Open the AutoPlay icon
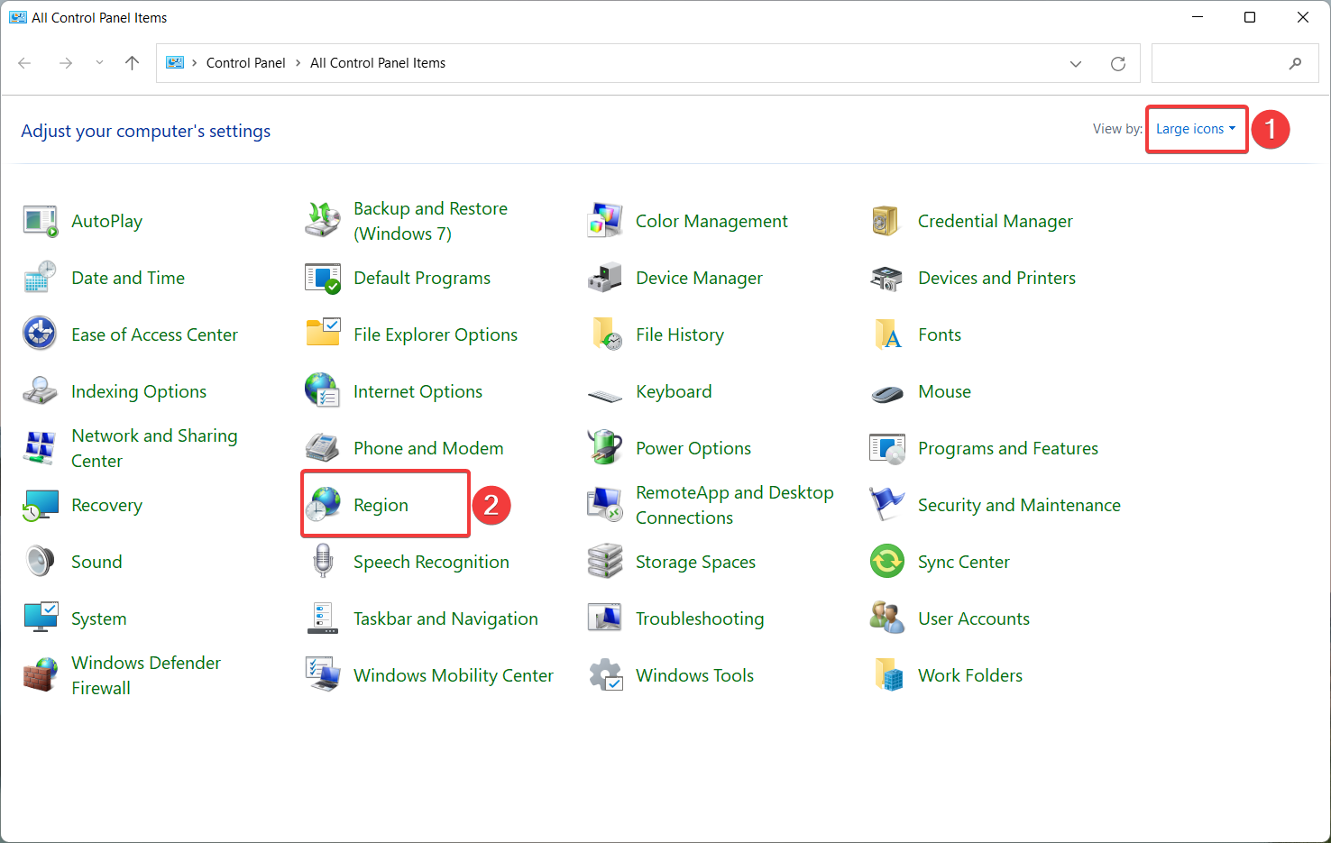Image resolution: width=1331 pixels, height=843 pixels. [x=41, y=221]
